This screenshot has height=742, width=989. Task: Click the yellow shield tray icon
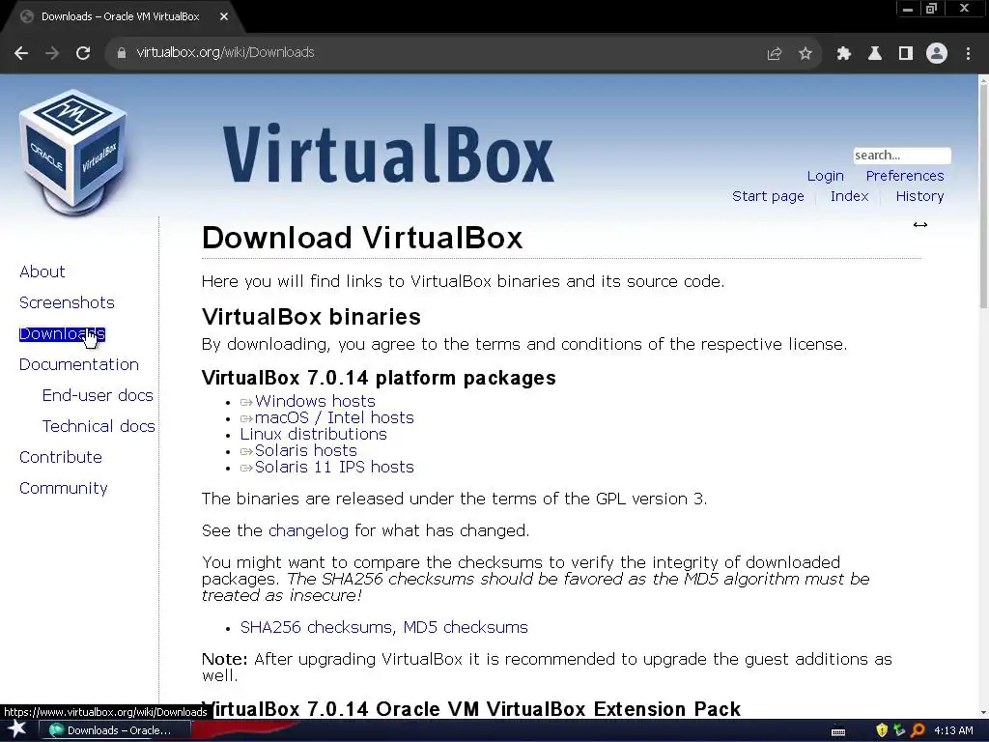click(882, 730)
